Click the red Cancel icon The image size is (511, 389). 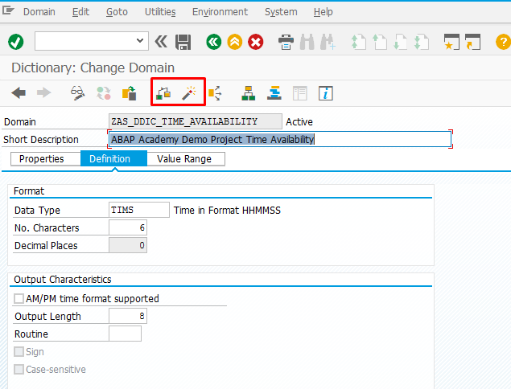[256, 42]
